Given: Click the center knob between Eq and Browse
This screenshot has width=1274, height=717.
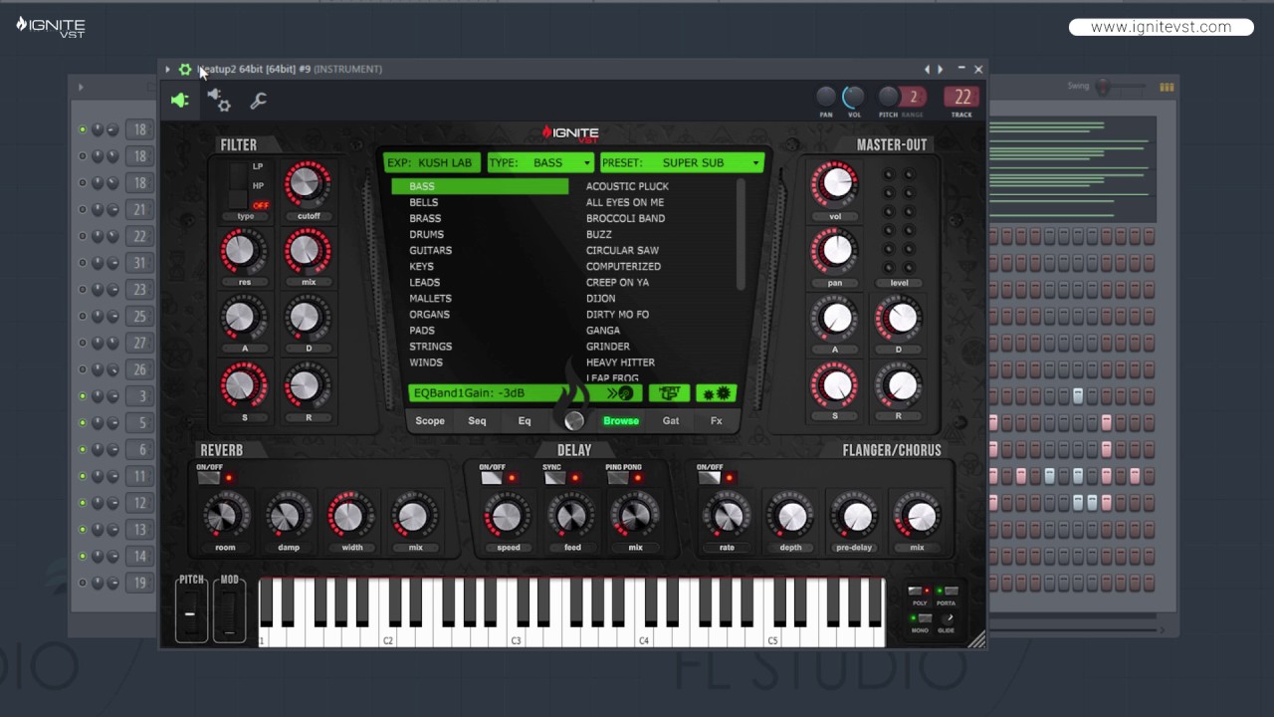Looking at the screenshot, I should tap(573, 421).
